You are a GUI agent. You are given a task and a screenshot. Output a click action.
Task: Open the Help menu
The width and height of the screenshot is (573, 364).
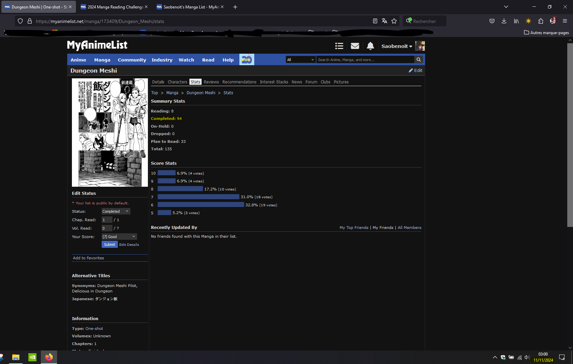228,60
